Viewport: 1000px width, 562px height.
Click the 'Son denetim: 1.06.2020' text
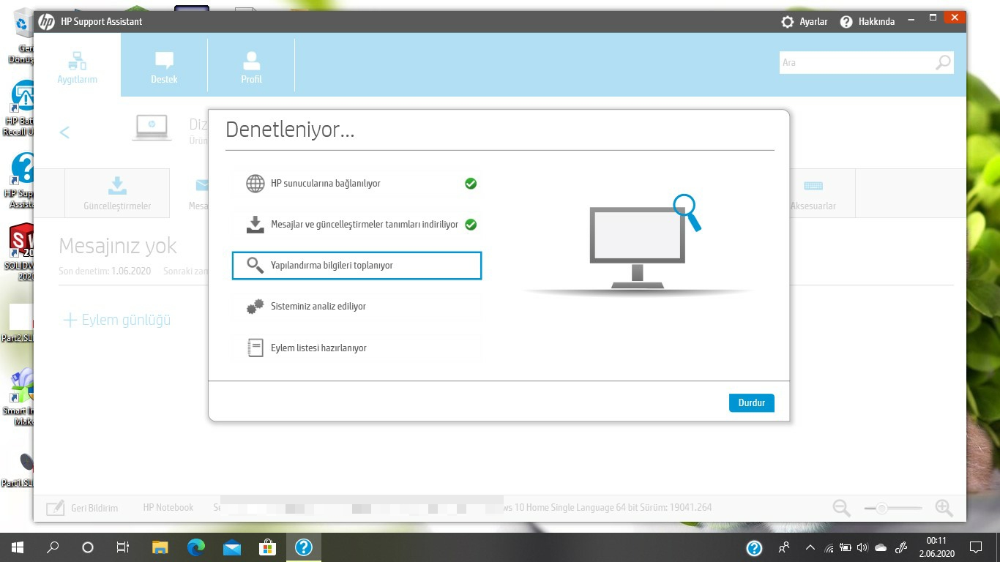105,271
